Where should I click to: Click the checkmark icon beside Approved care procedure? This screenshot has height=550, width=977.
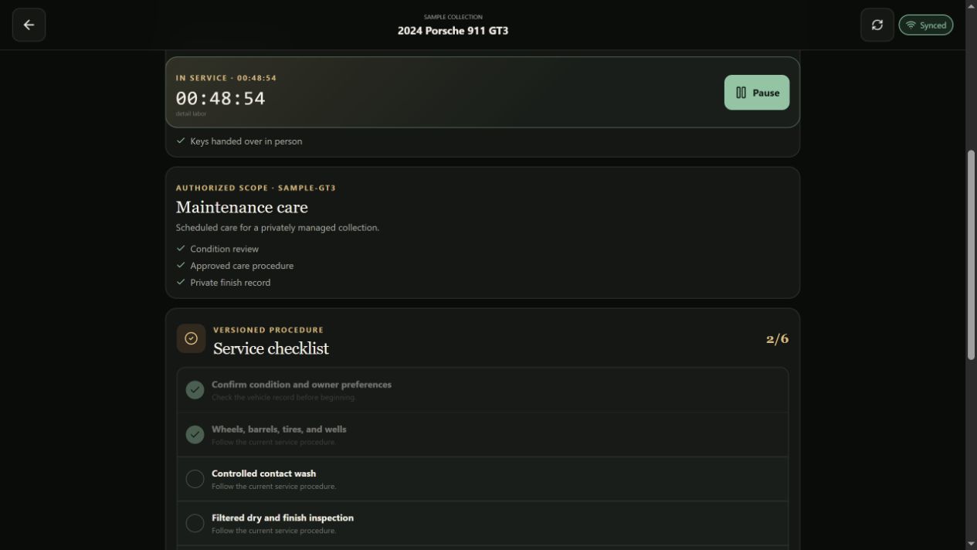(181, 266)
